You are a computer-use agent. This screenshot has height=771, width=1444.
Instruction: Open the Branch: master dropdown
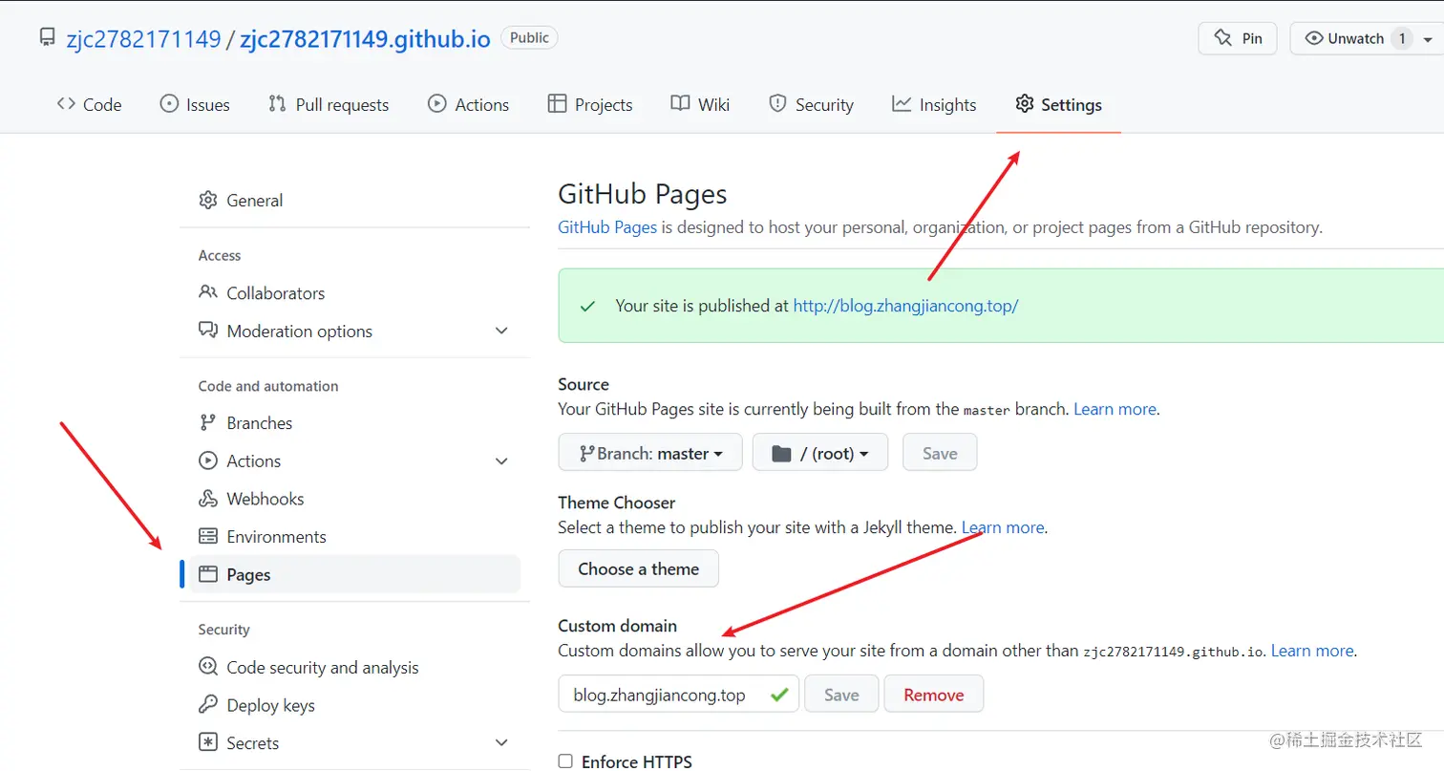click(650, 453)
